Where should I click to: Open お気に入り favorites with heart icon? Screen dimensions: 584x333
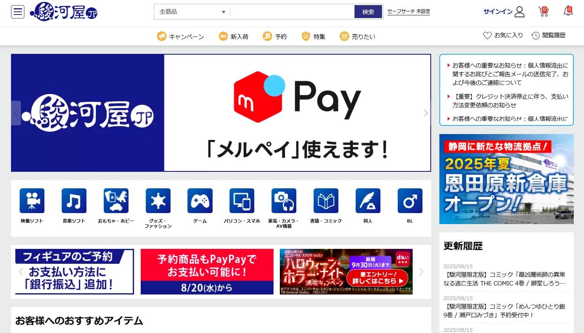[503, 35]
